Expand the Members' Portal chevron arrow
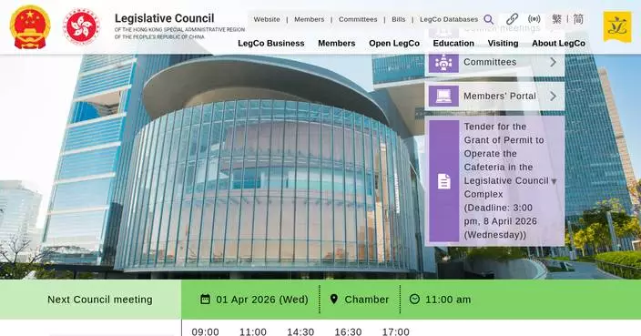This screenshot has width=641, height=336. click(553, 96)
